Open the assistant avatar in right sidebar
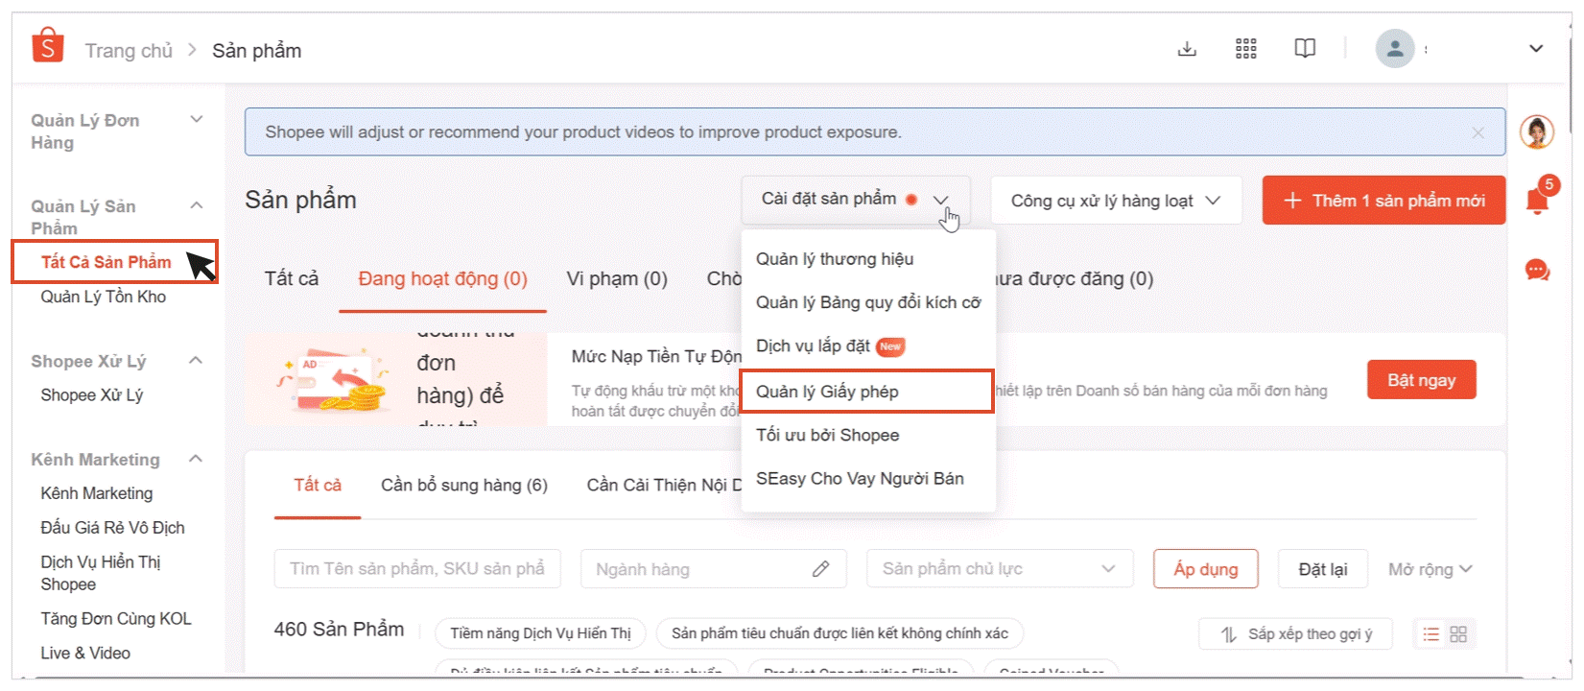 (1537, 132)
